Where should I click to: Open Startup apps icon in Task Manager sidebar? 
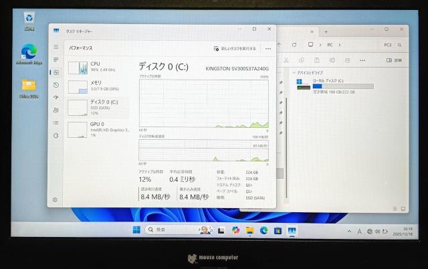56,98
